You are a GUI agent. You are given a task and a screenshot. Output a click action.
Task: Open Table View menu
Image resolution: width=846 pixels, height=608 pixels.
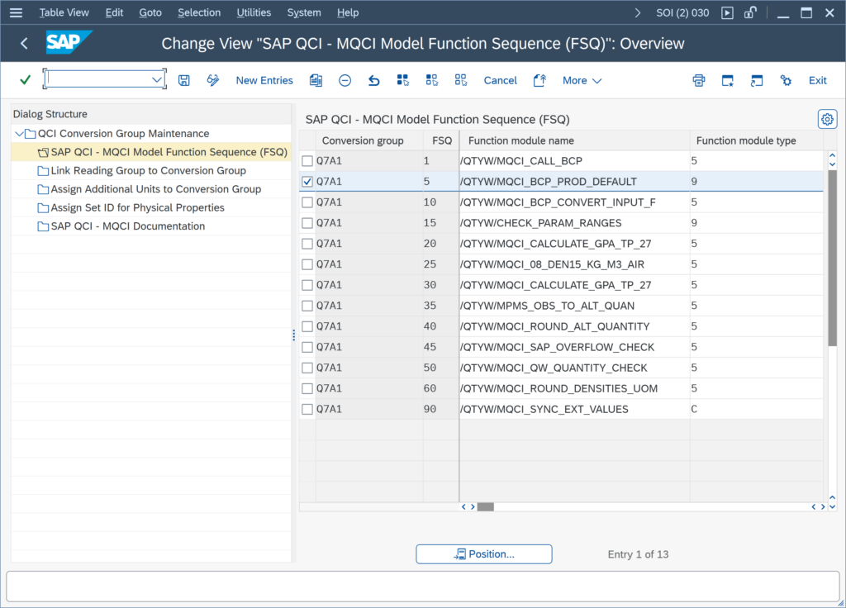coord(64,12)
